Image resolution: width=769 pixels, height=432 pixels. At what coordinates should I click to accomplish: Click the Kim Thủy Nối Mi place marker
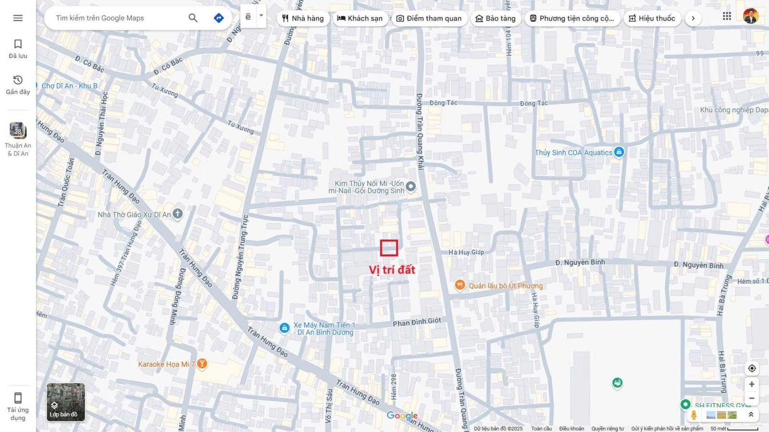pos(411,186)
